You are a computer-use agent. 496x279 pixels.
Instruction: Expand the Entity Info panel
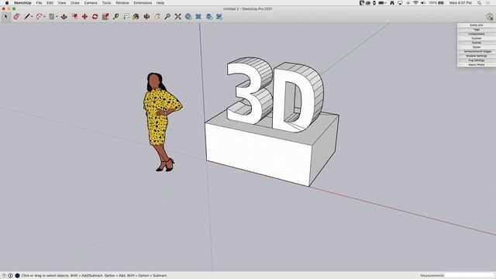477,25
